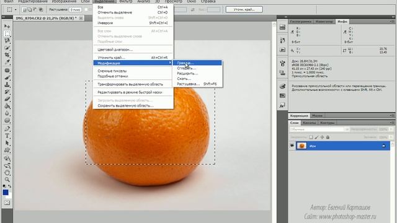Viewport: 397px width, 223px height.
Task: Switch to the Навигатор tab
Action: [x=324, y=22]
